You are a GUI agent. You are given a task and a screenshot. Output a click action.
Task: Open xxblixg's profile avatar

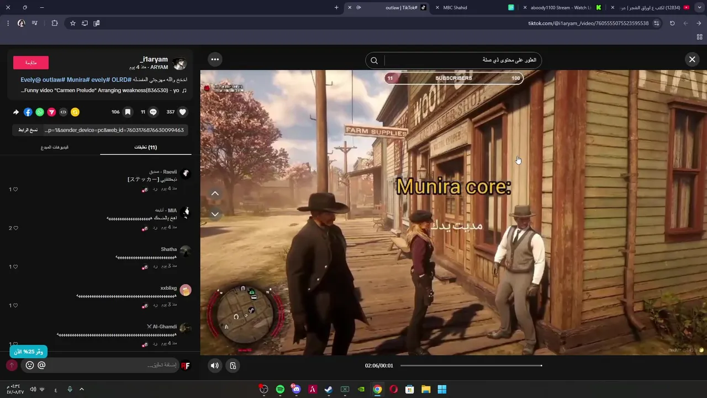[186, 290]
